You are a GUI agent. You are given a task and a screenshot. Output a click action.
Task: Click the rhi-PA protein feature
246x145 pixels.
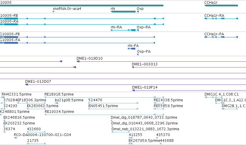click(x=132, y=49)
